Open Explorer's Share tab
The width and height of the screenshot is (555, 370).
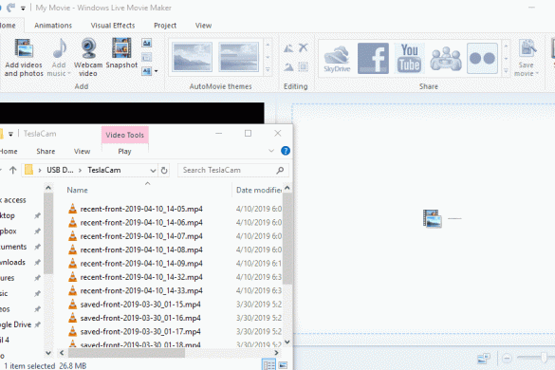[46, 151]
